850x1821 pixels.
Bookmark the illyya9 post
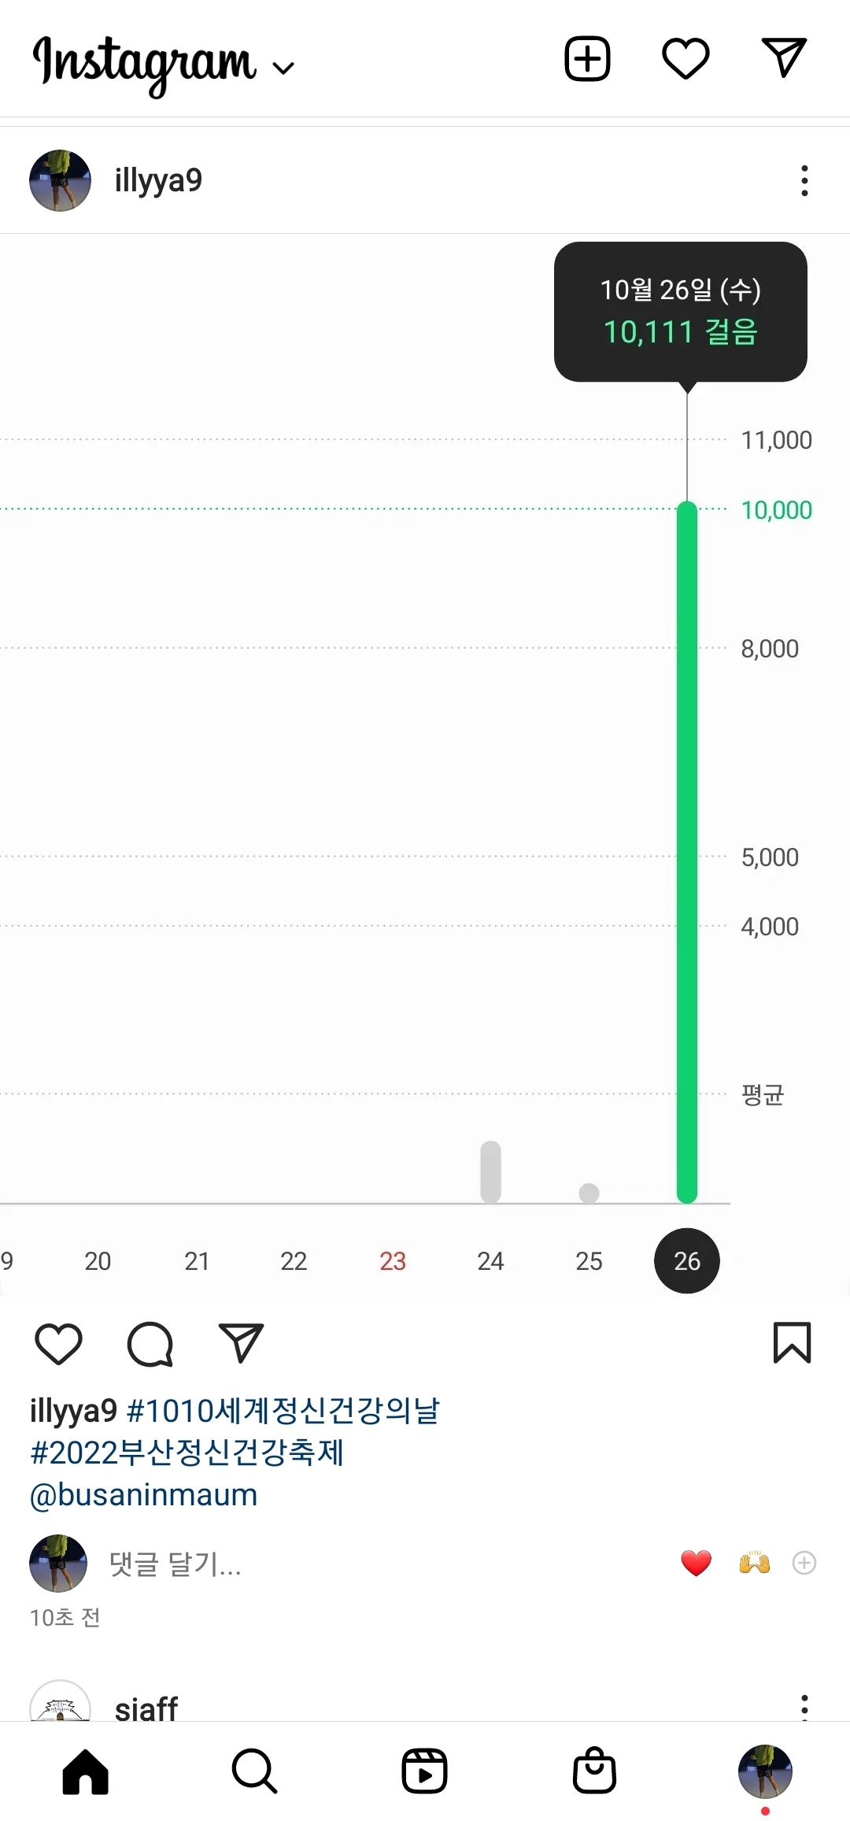pyautogui.click(x=792, y=1342)
